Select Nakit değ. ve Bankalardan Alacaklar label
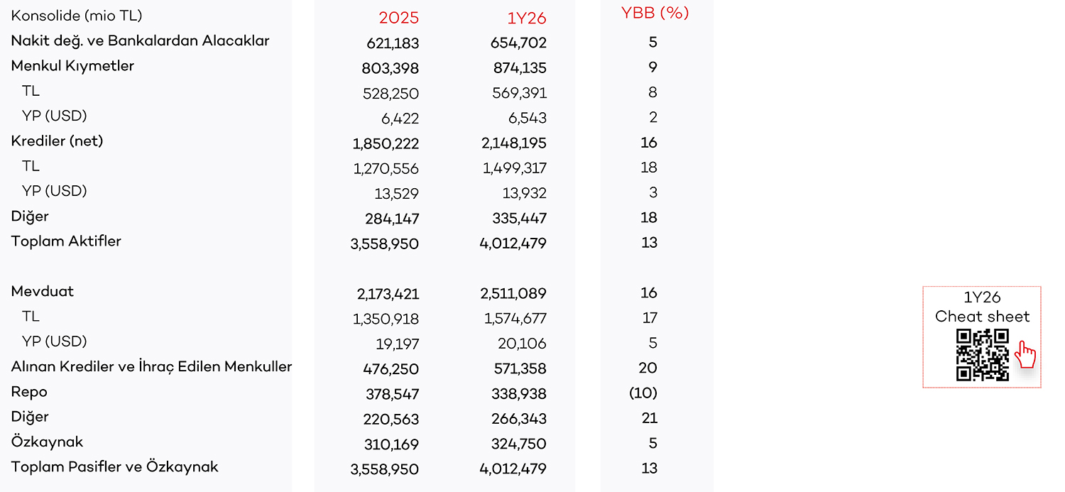The image size is (1065, 492). click(140, 40)
